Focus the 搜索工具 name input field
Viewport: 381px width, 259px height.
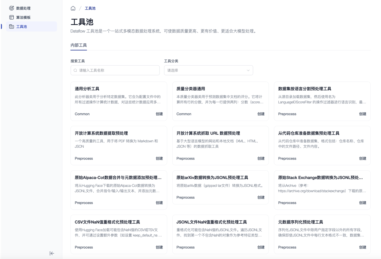tap(118, 70)
